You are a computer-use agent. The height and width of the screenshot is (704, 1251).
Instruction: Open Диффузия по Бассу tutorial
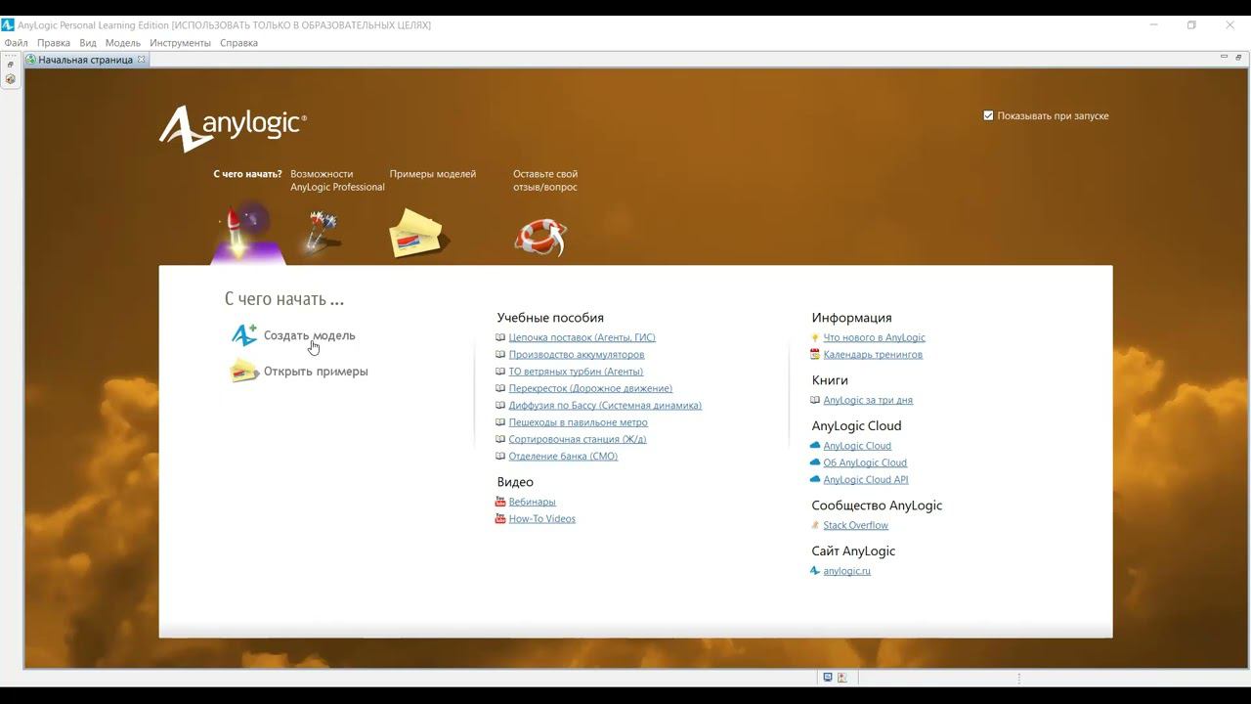605,405
